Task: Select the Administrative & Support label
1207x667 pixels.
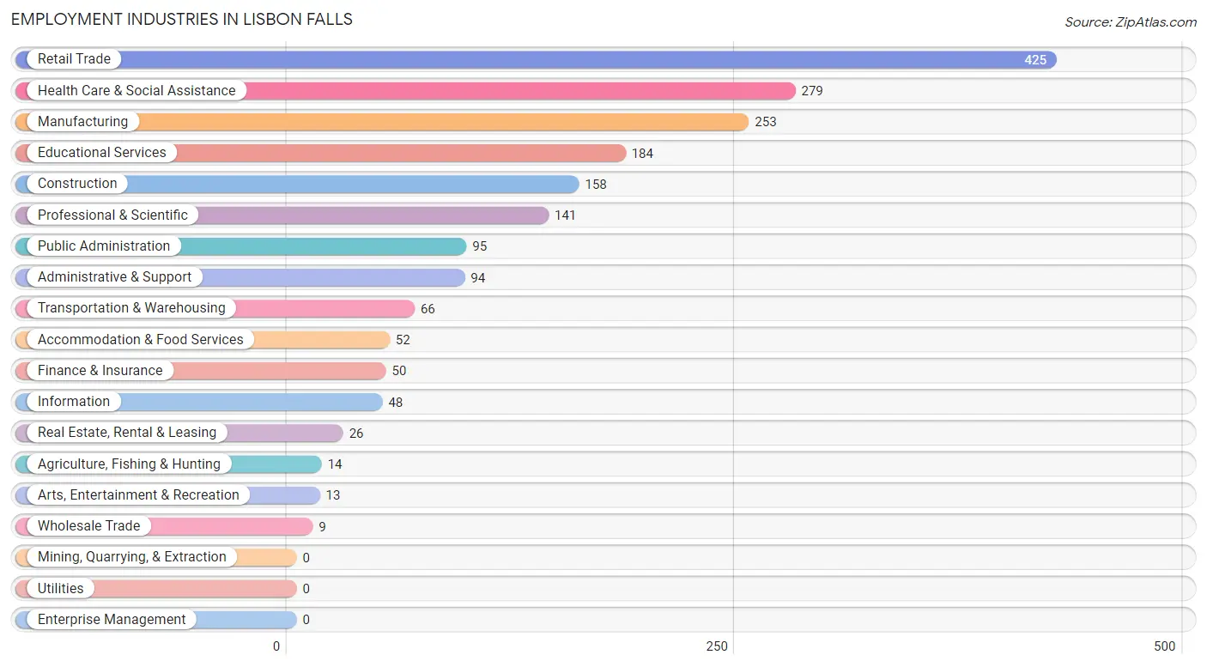Action: point(115,277)
